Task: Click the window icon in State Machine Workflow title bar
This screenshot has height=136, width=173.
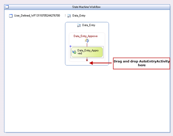Action: click(7, 7)
